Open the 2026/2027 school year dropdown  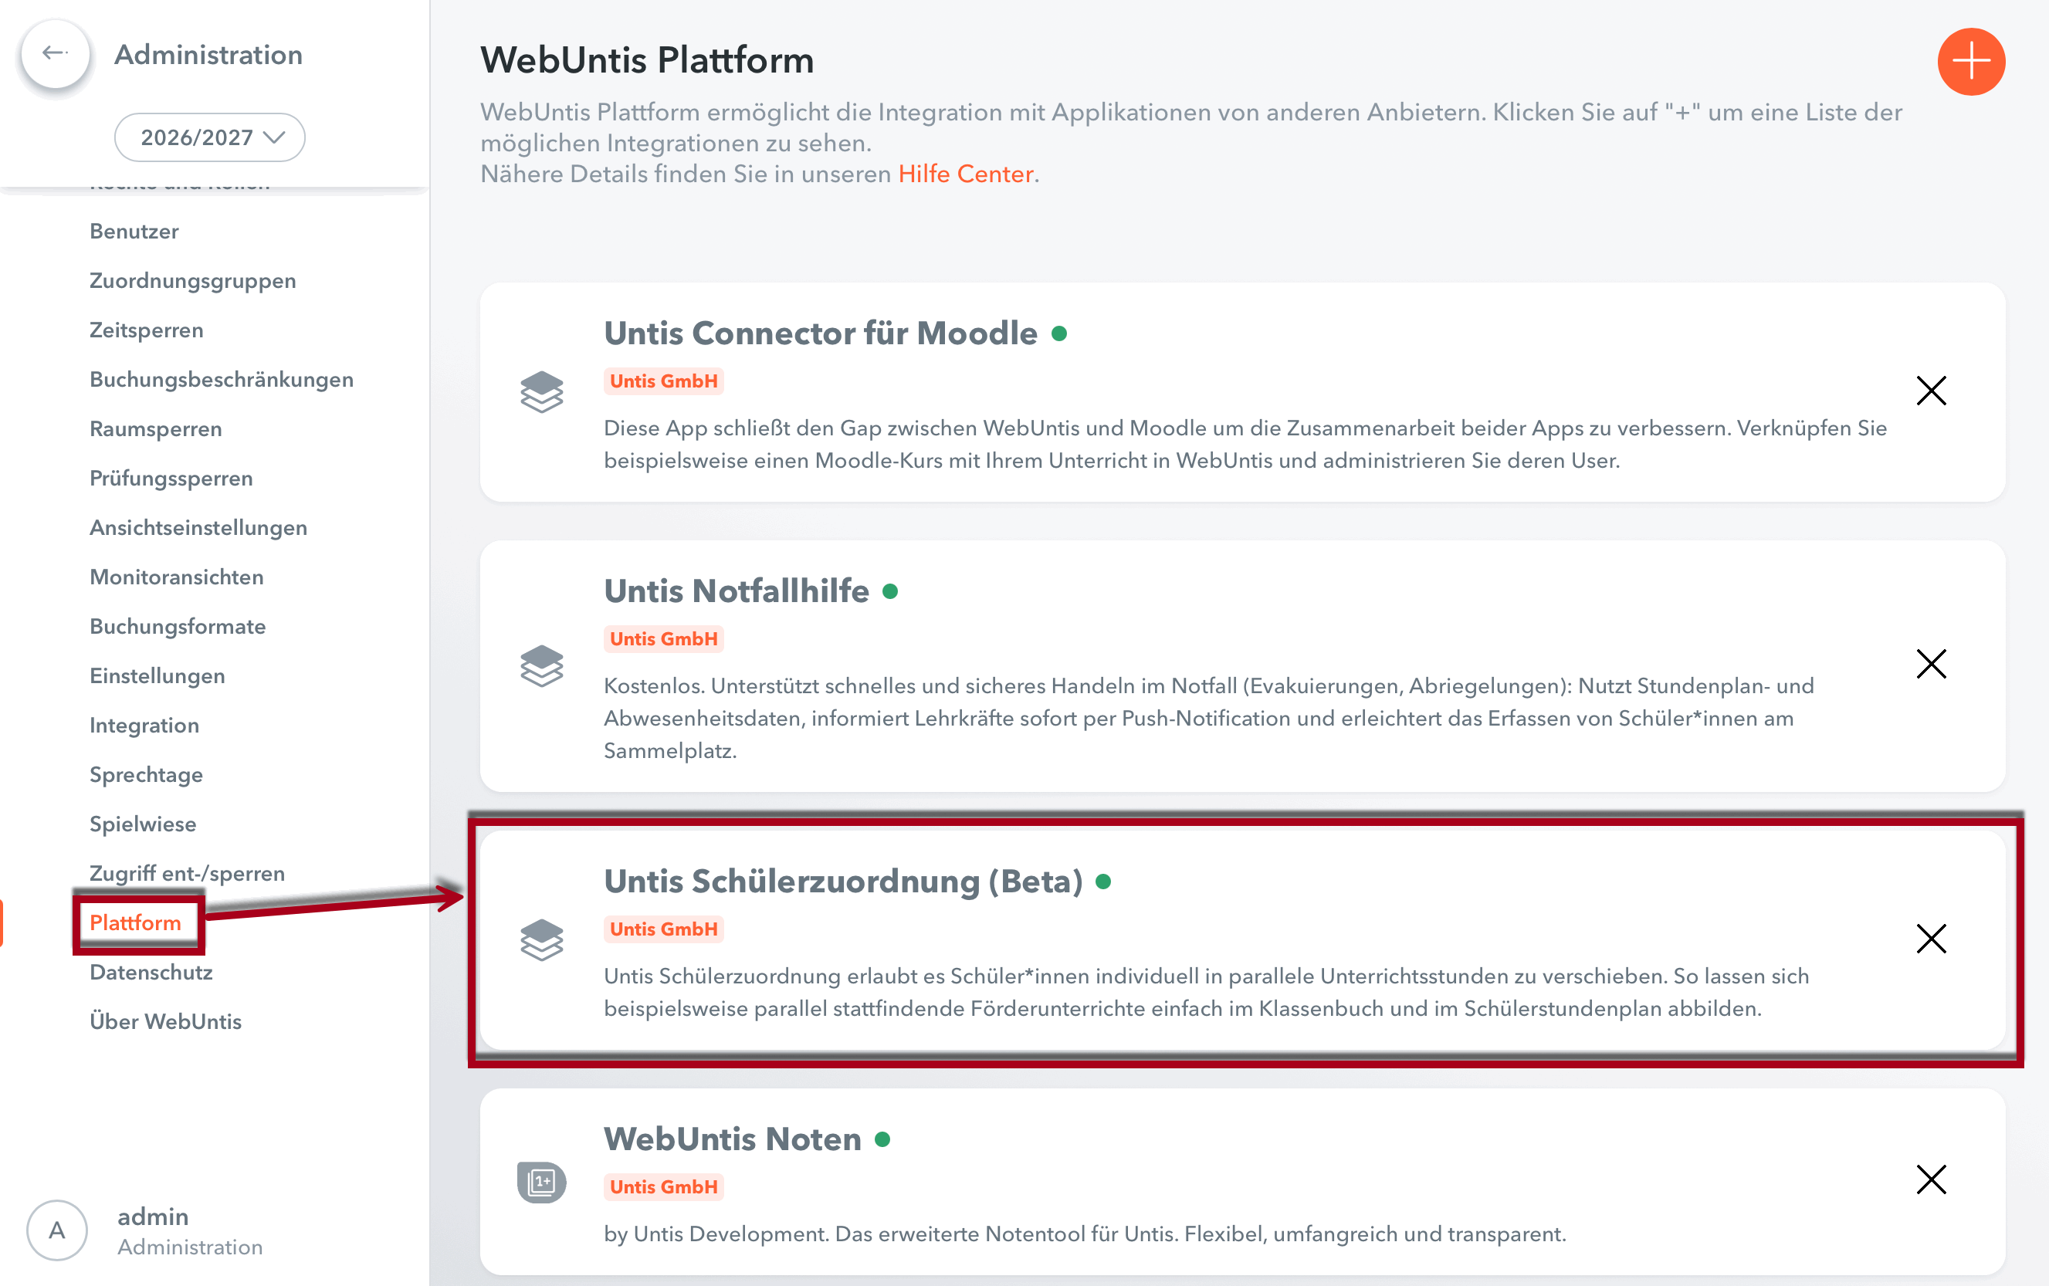tap(210, 137)
